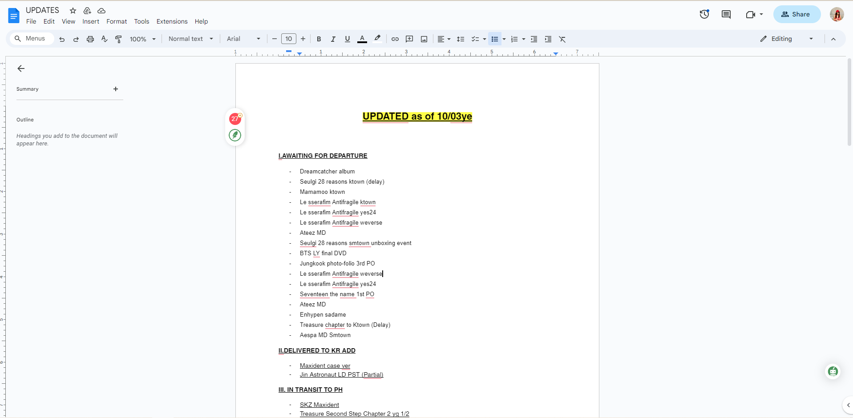The height and width of the screenshot is (418, 853).
Task: Open Google Docs home icon
Action: point(14,16)
